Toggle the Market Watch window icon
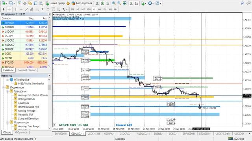Viewport: 252px width, 141px height. pos(19,3)
